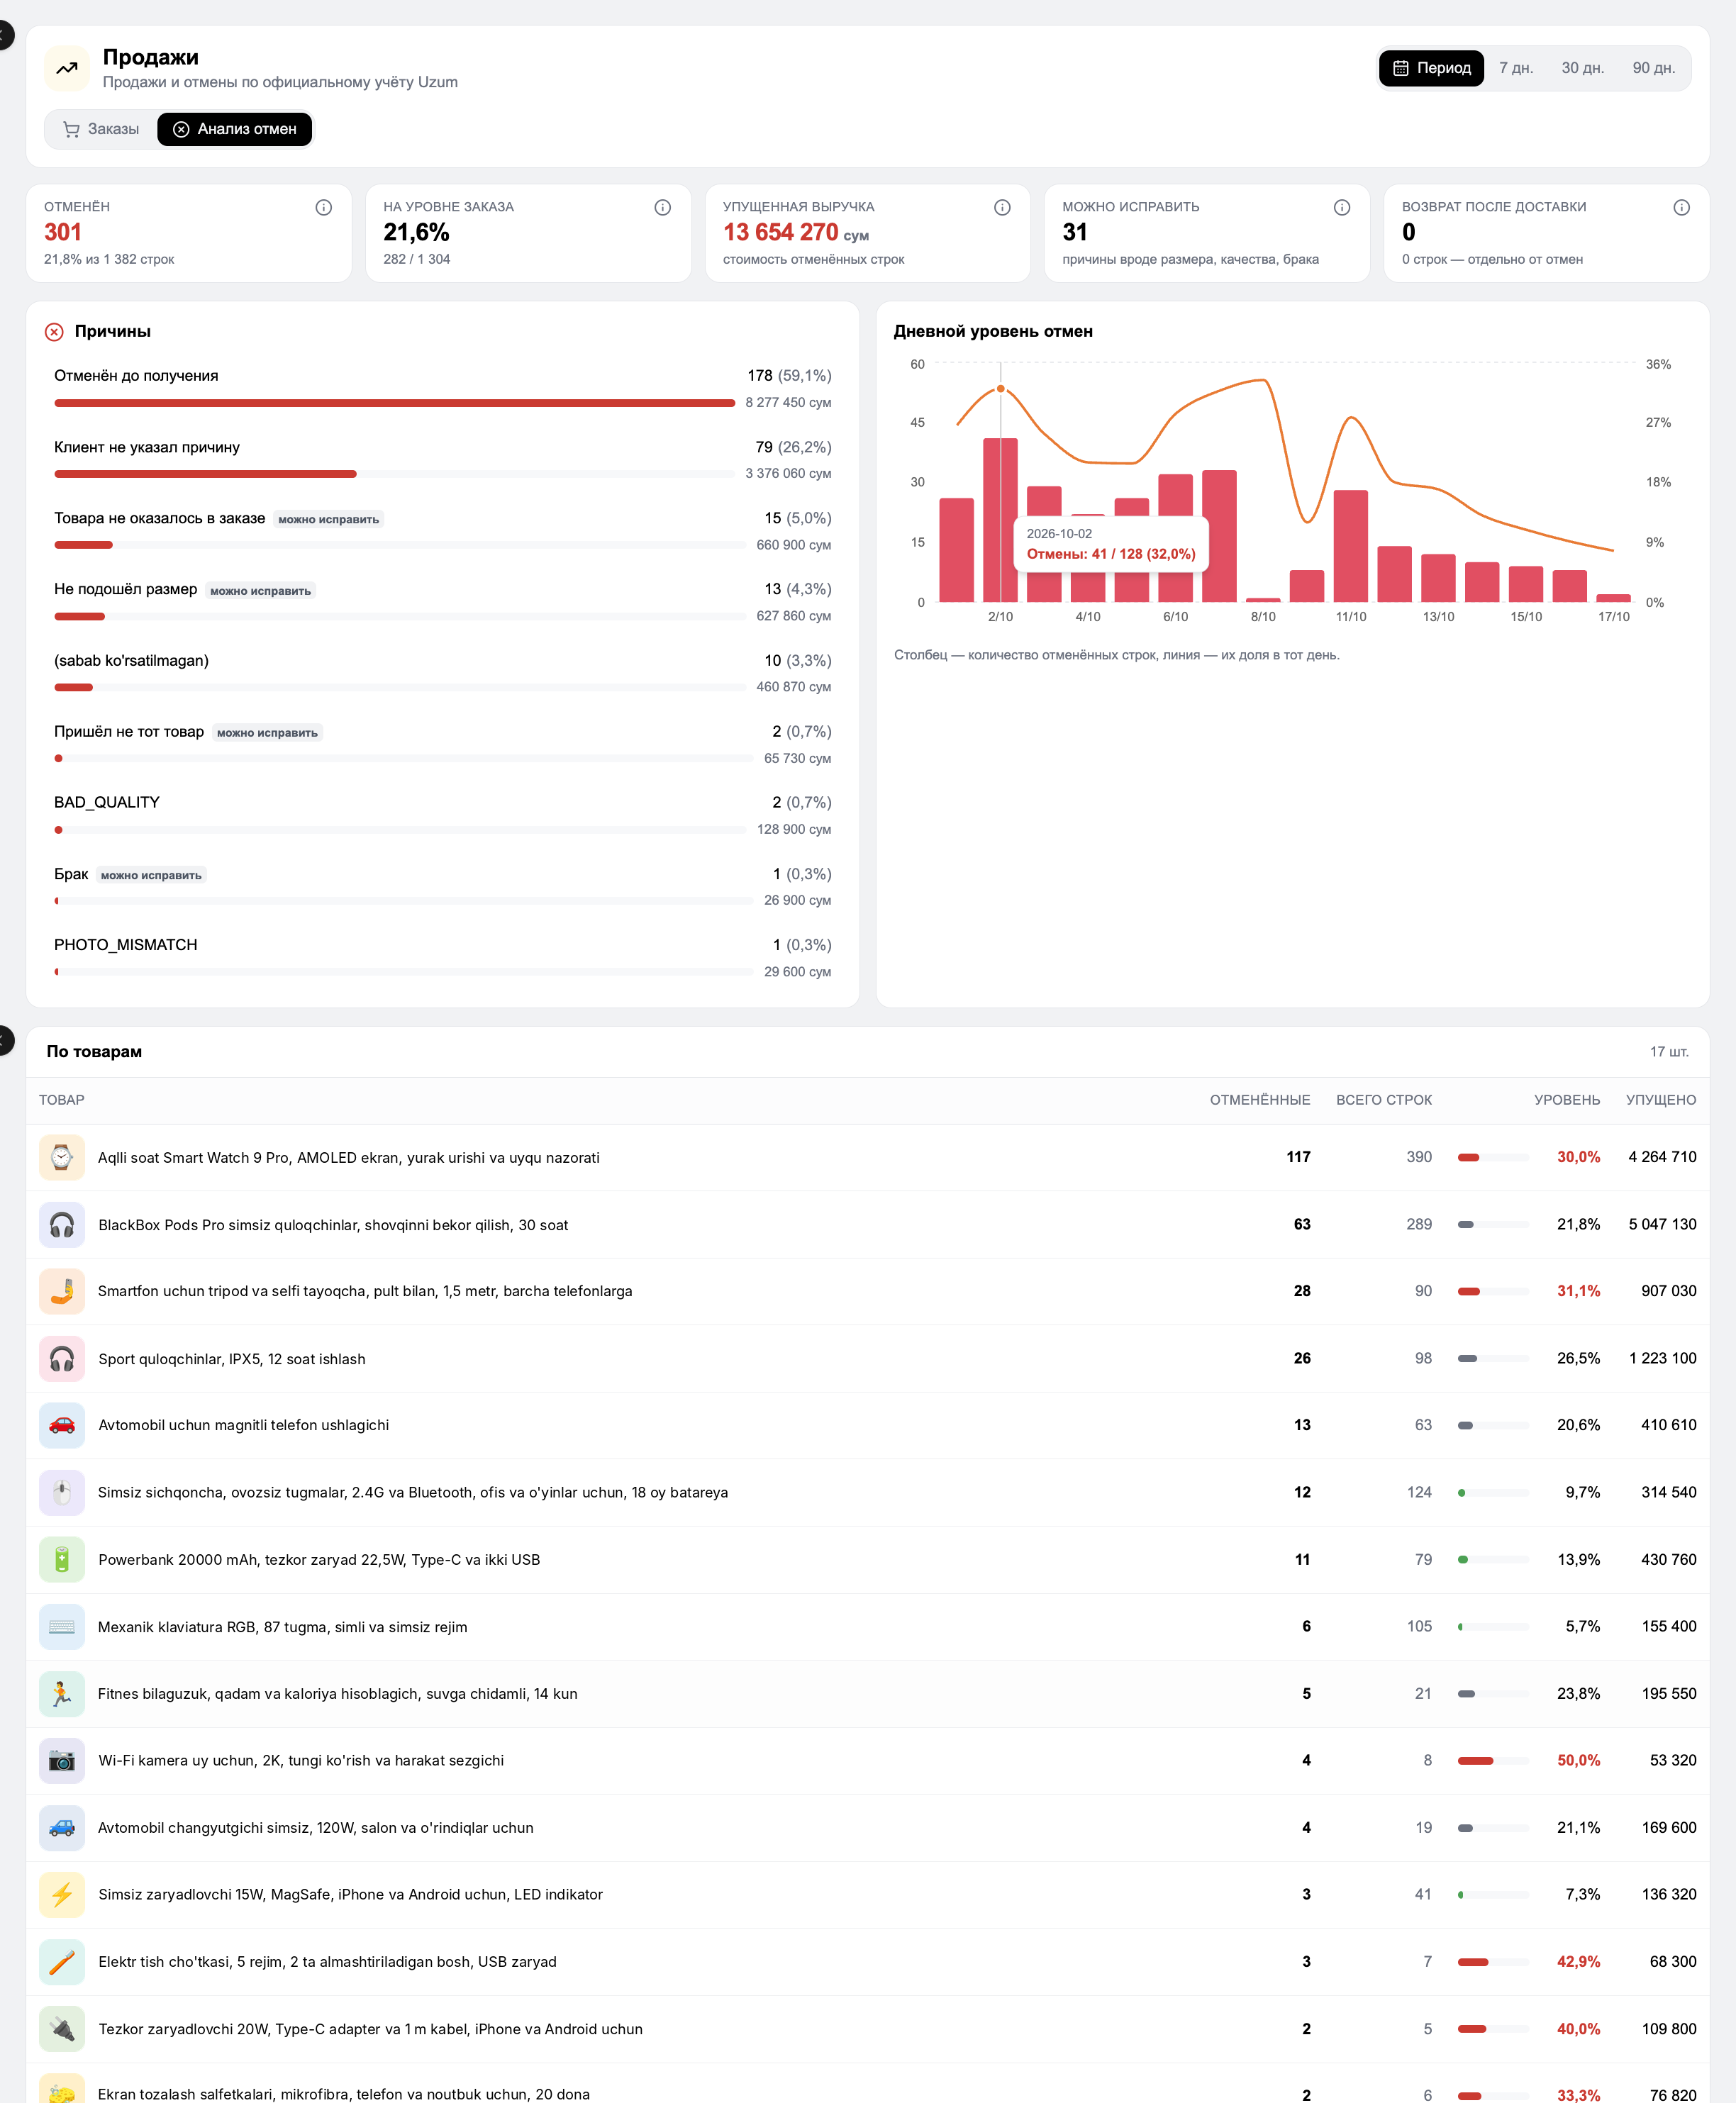Viewport: 1736px width, 2103px height.
Task: Sort by the ОТМЕНЁННЫЕ column header
Action: [1260, 1100]
